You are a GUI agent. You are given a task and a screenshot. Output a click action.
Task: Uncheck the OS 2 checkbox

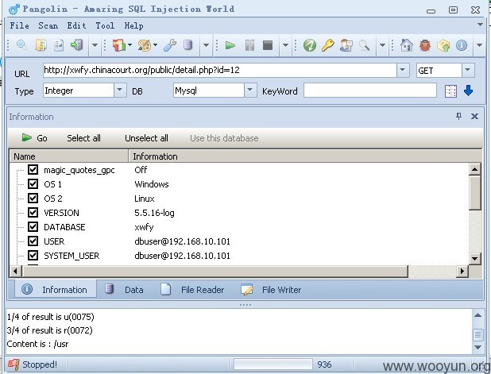tap(33, 198)
